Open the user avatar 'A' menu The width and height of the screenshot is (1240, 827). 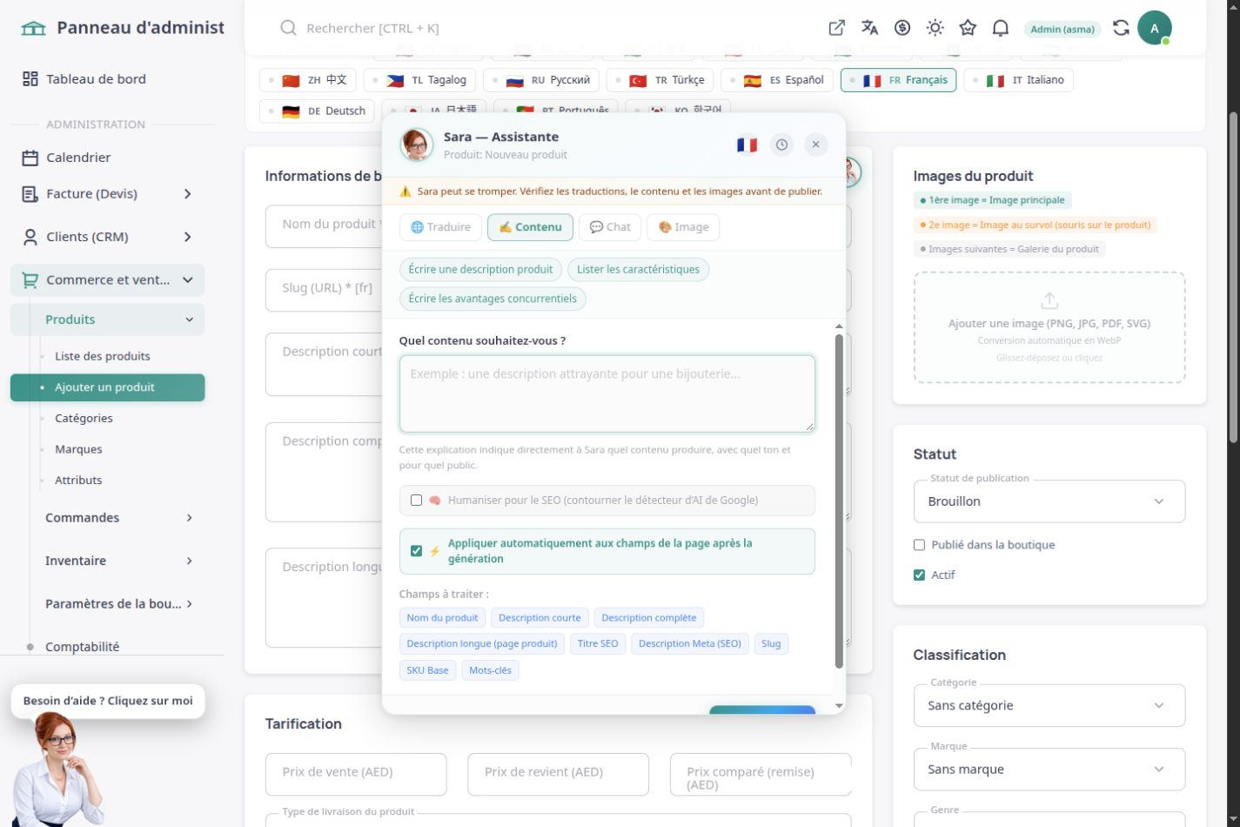pos(1155,28)
